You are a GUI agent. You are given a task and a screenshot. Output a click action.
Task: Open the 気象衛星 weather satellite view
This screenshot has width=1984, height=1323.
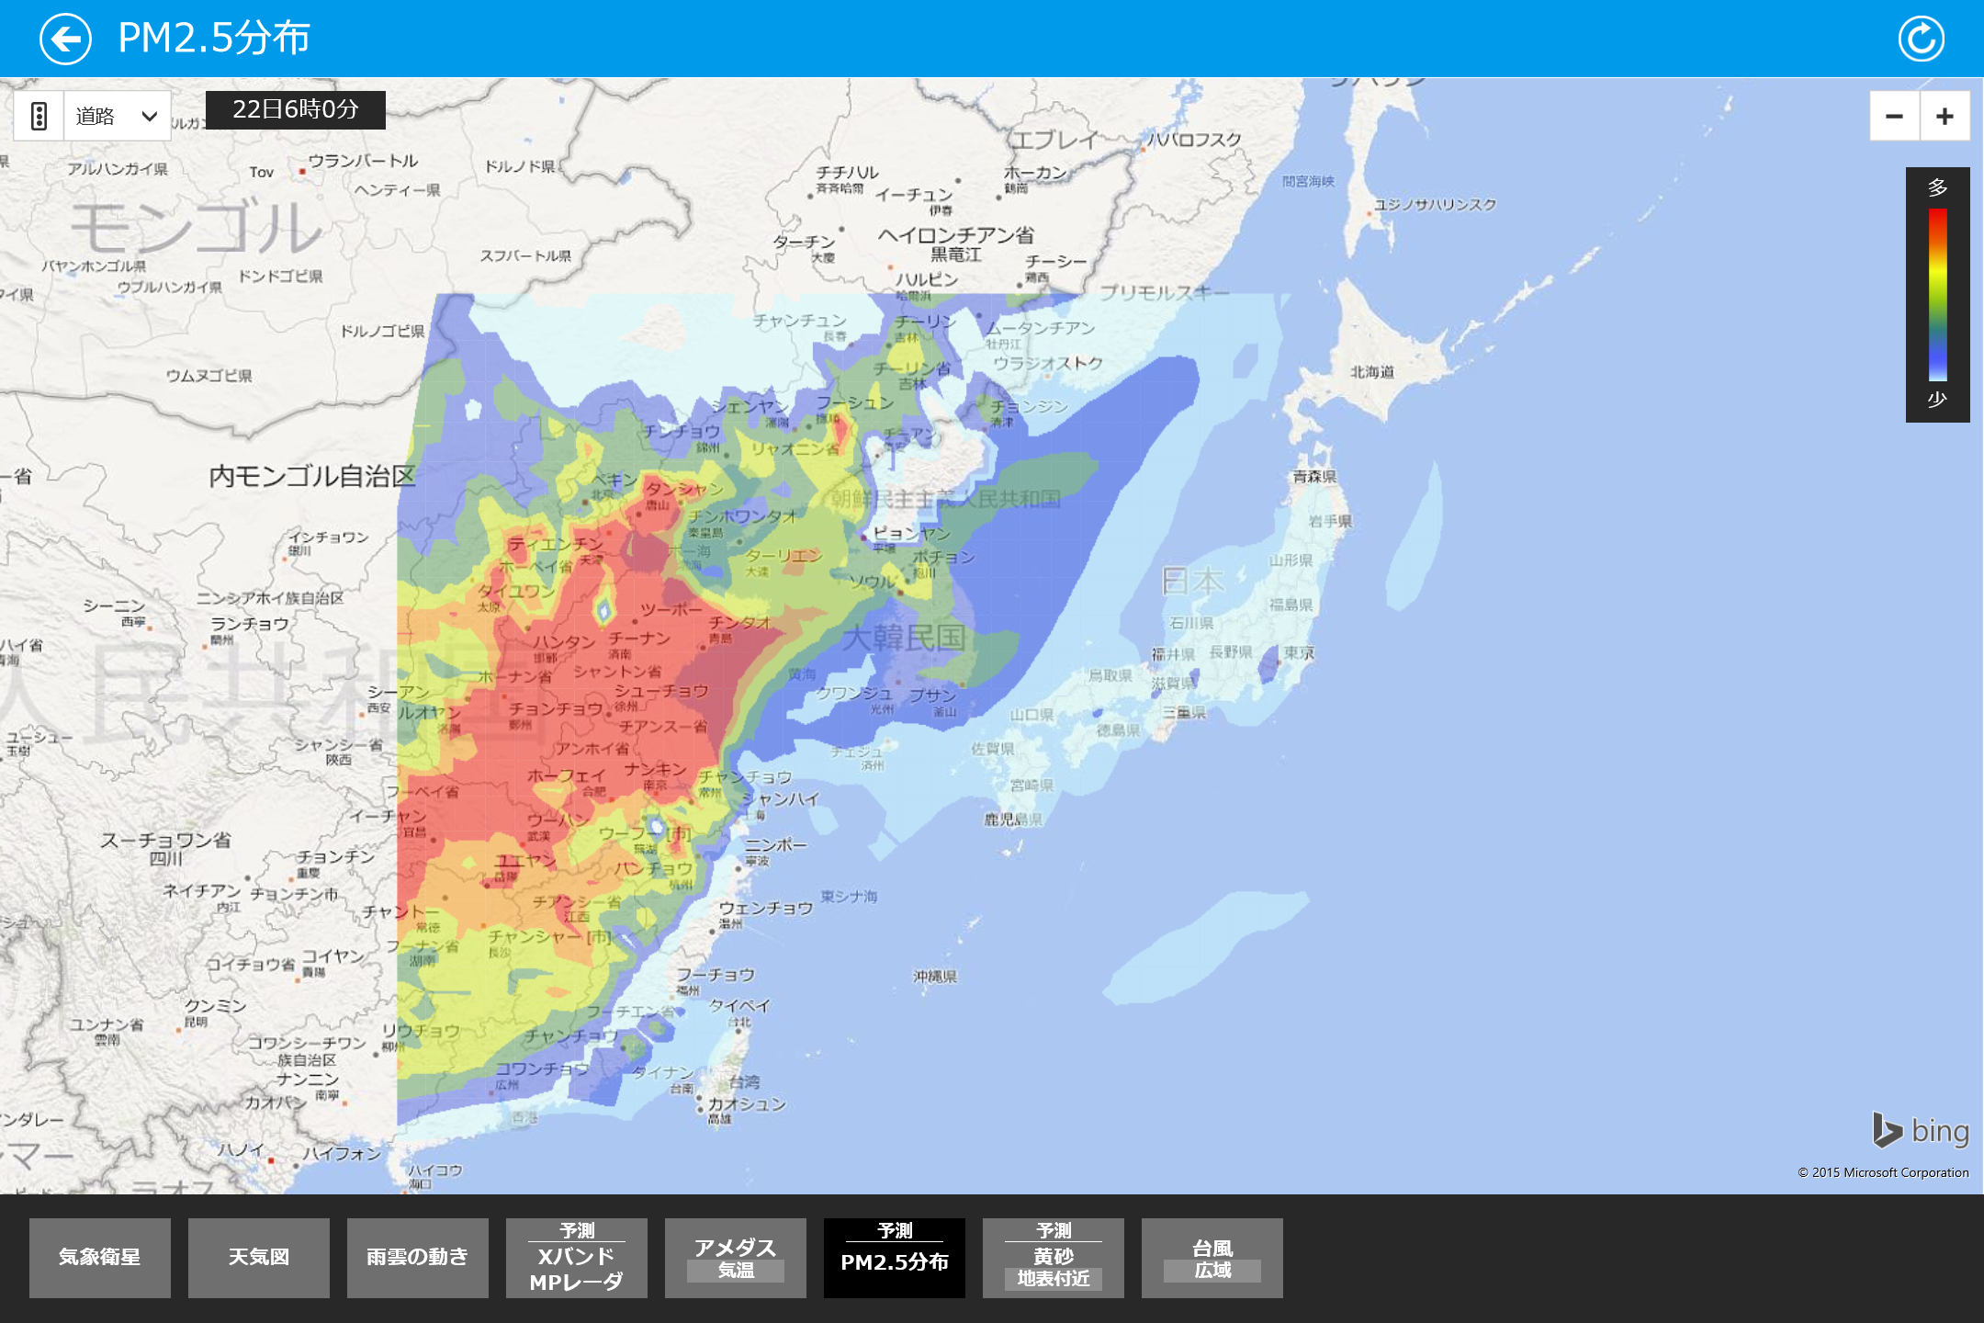coord(99,1257)
